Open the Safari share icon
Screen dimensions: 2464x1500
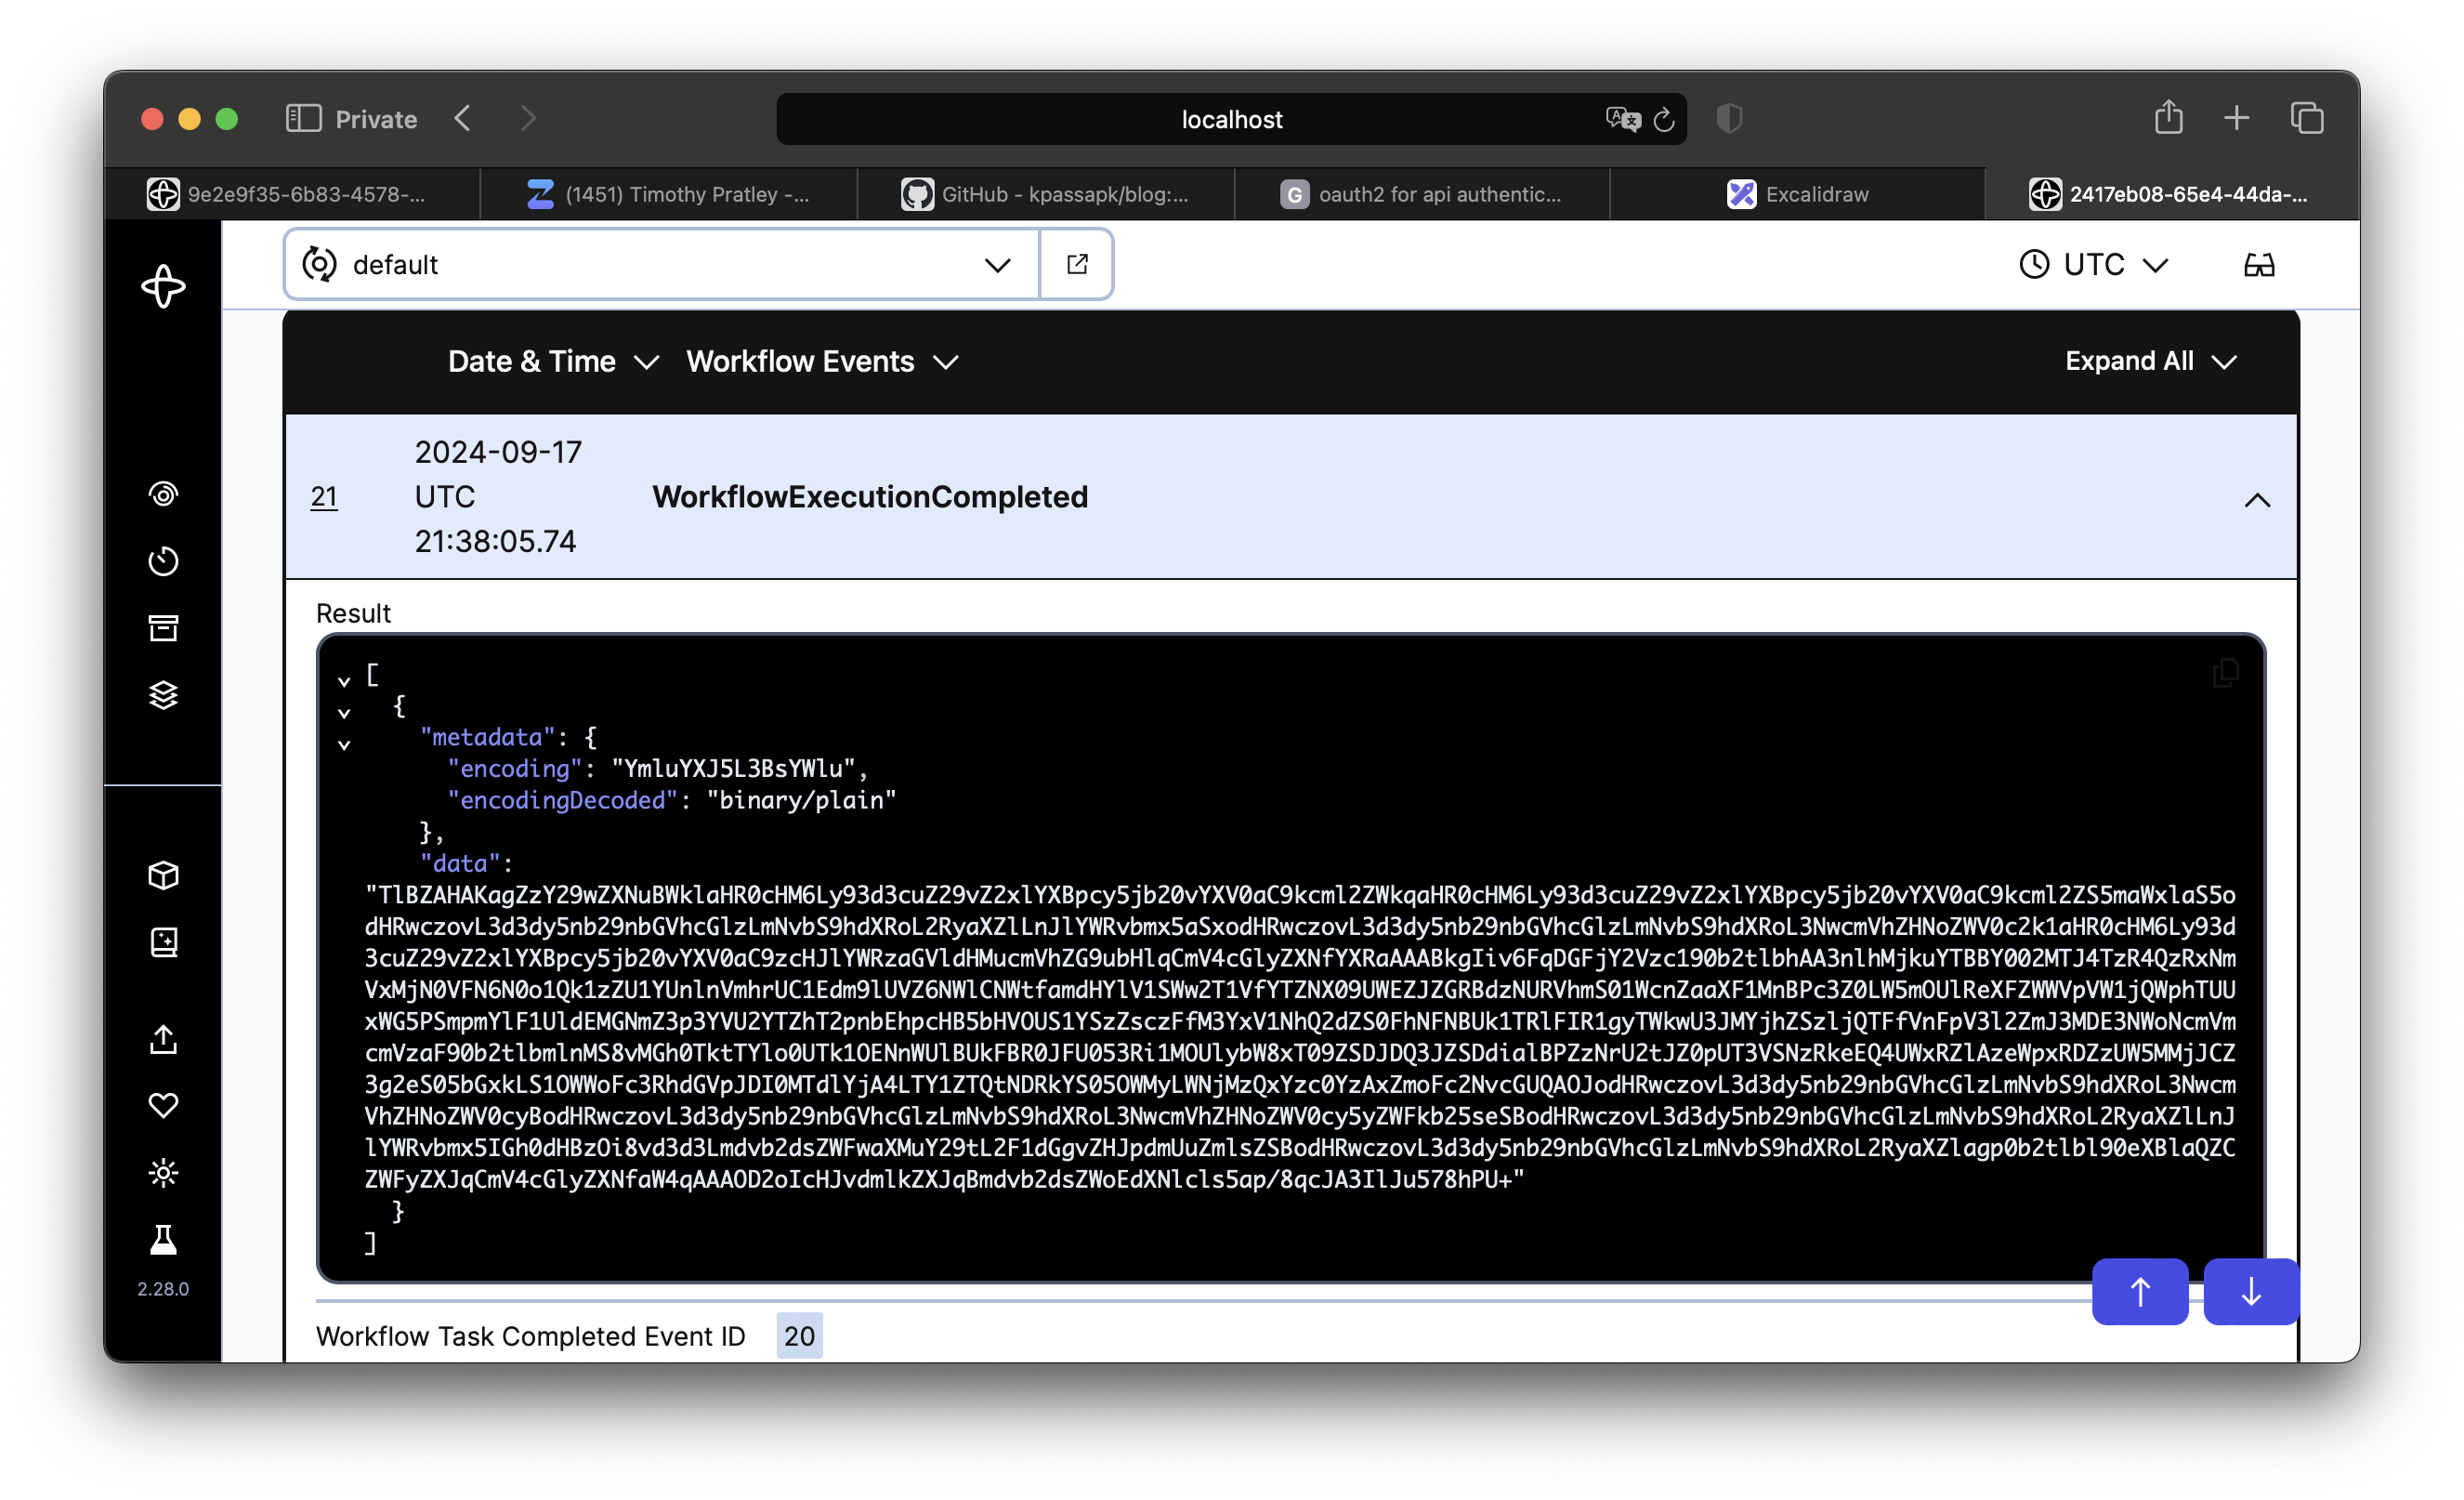click(2168, 117)
